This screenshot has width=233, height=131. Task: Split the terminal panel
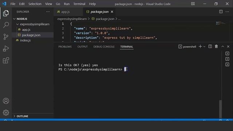click(210, 47)
